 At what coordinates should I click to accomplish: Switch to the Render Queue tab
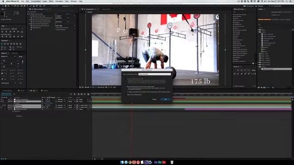(x=7, y=91)
